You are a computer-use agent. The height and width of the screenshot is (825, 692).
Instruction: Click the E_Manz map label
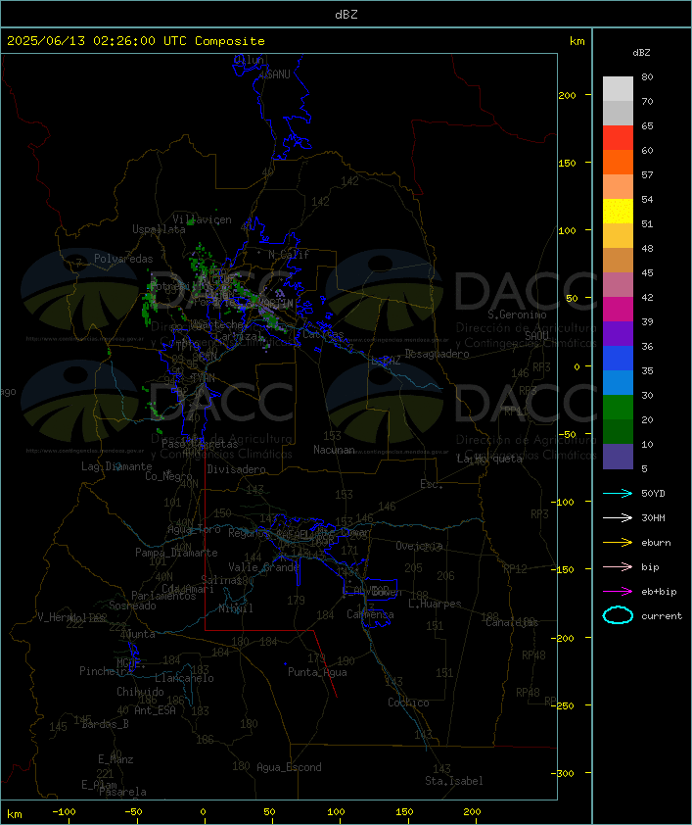115,759
